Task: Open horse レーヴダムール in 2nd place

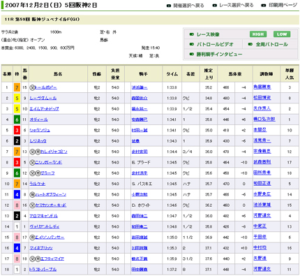Action: tap(43, 99)
